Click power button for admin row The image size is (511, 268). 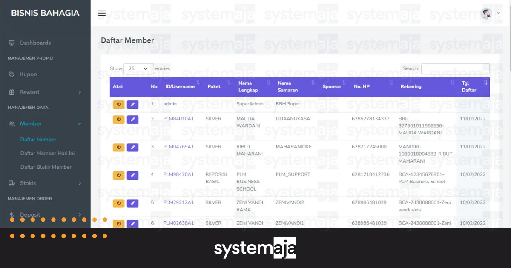118,104
